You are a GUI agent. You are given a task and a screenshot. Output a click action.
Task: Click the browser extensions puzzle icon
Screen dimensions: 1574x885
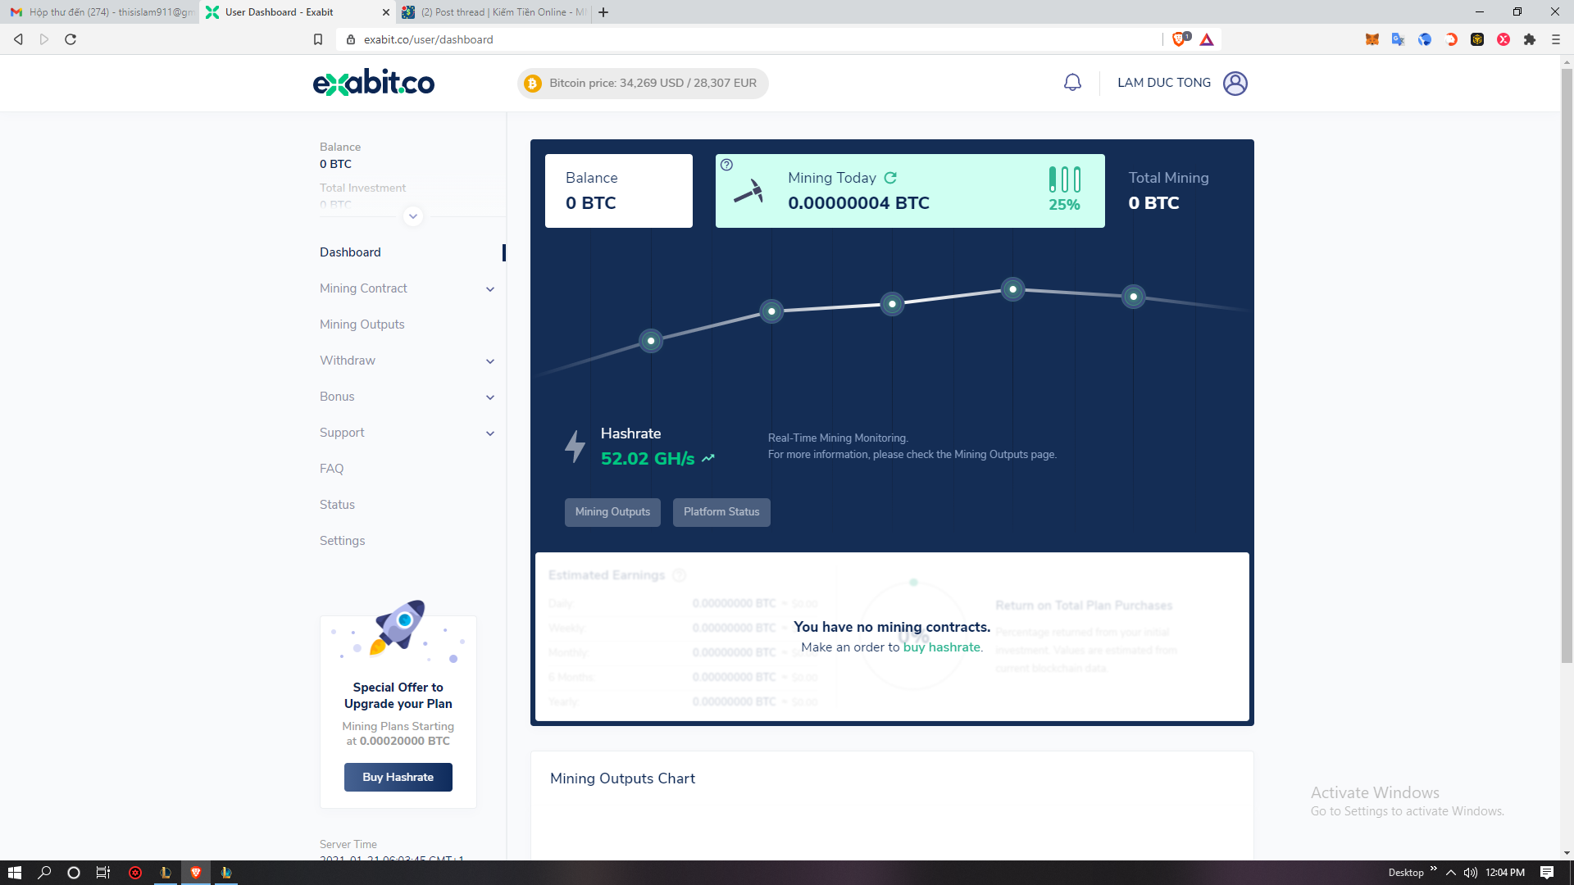1529,39
